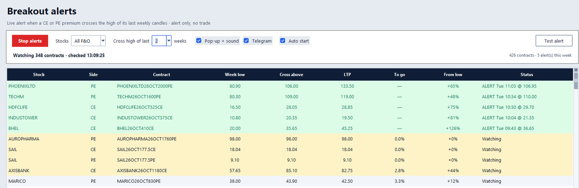Click From low value +126%
Screen dimensions: 579x188
452,129
